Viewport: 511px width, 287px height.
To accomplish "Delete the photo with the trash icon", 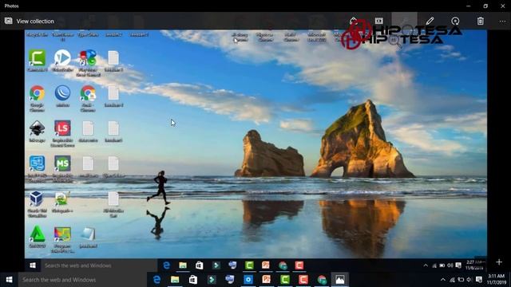I will (x=481, y=22).
